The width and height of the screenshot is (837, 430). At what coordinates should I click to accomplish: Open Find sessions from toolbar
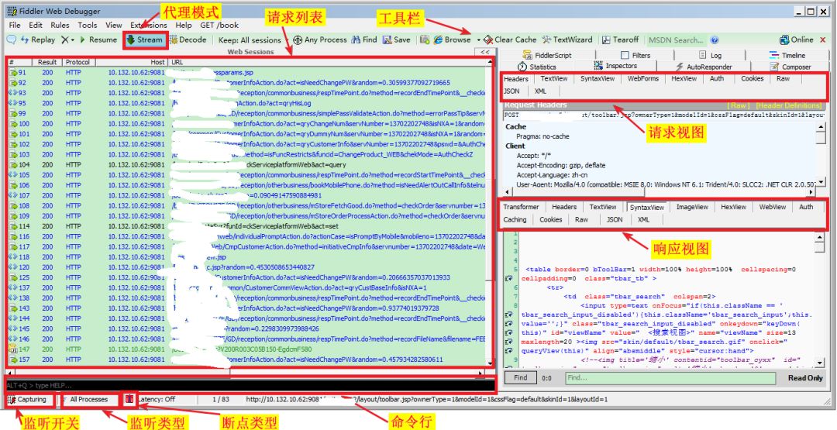click(364, 40)
